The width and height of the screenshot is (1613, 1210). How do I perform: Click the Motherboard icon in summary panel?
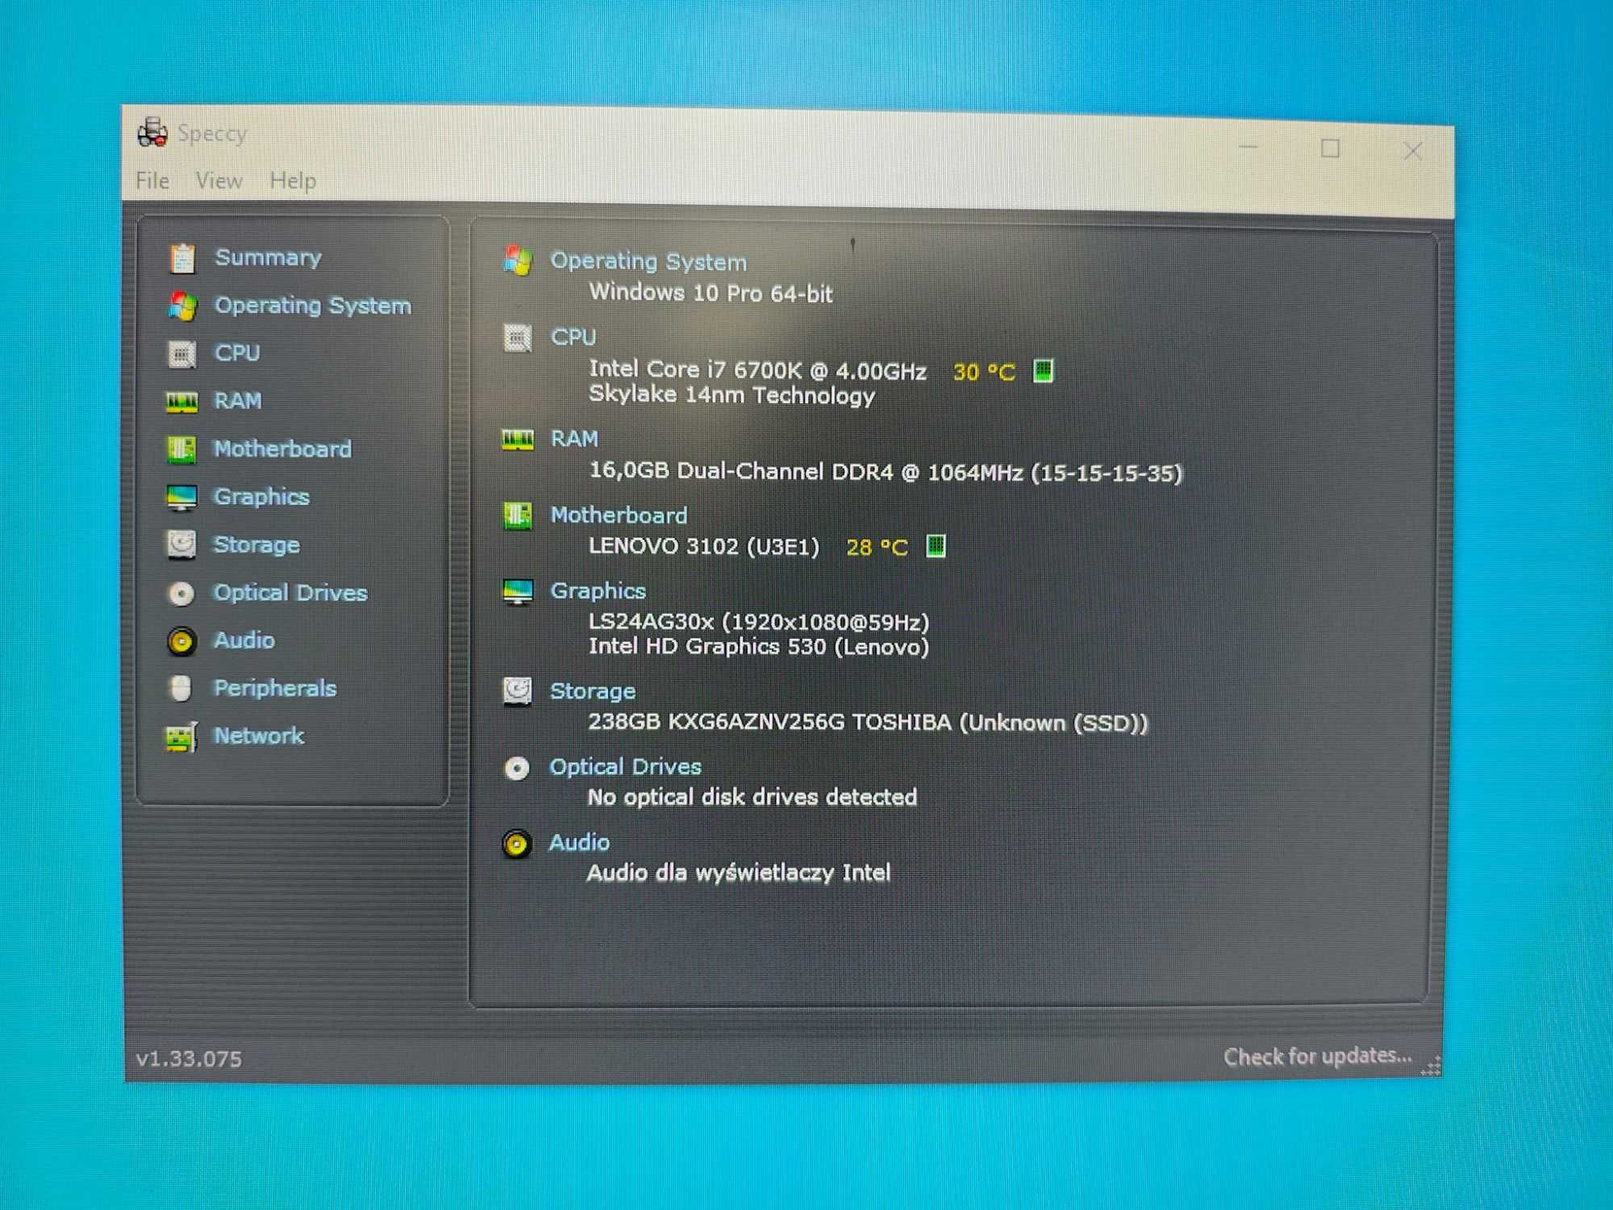tap(517, 515)
